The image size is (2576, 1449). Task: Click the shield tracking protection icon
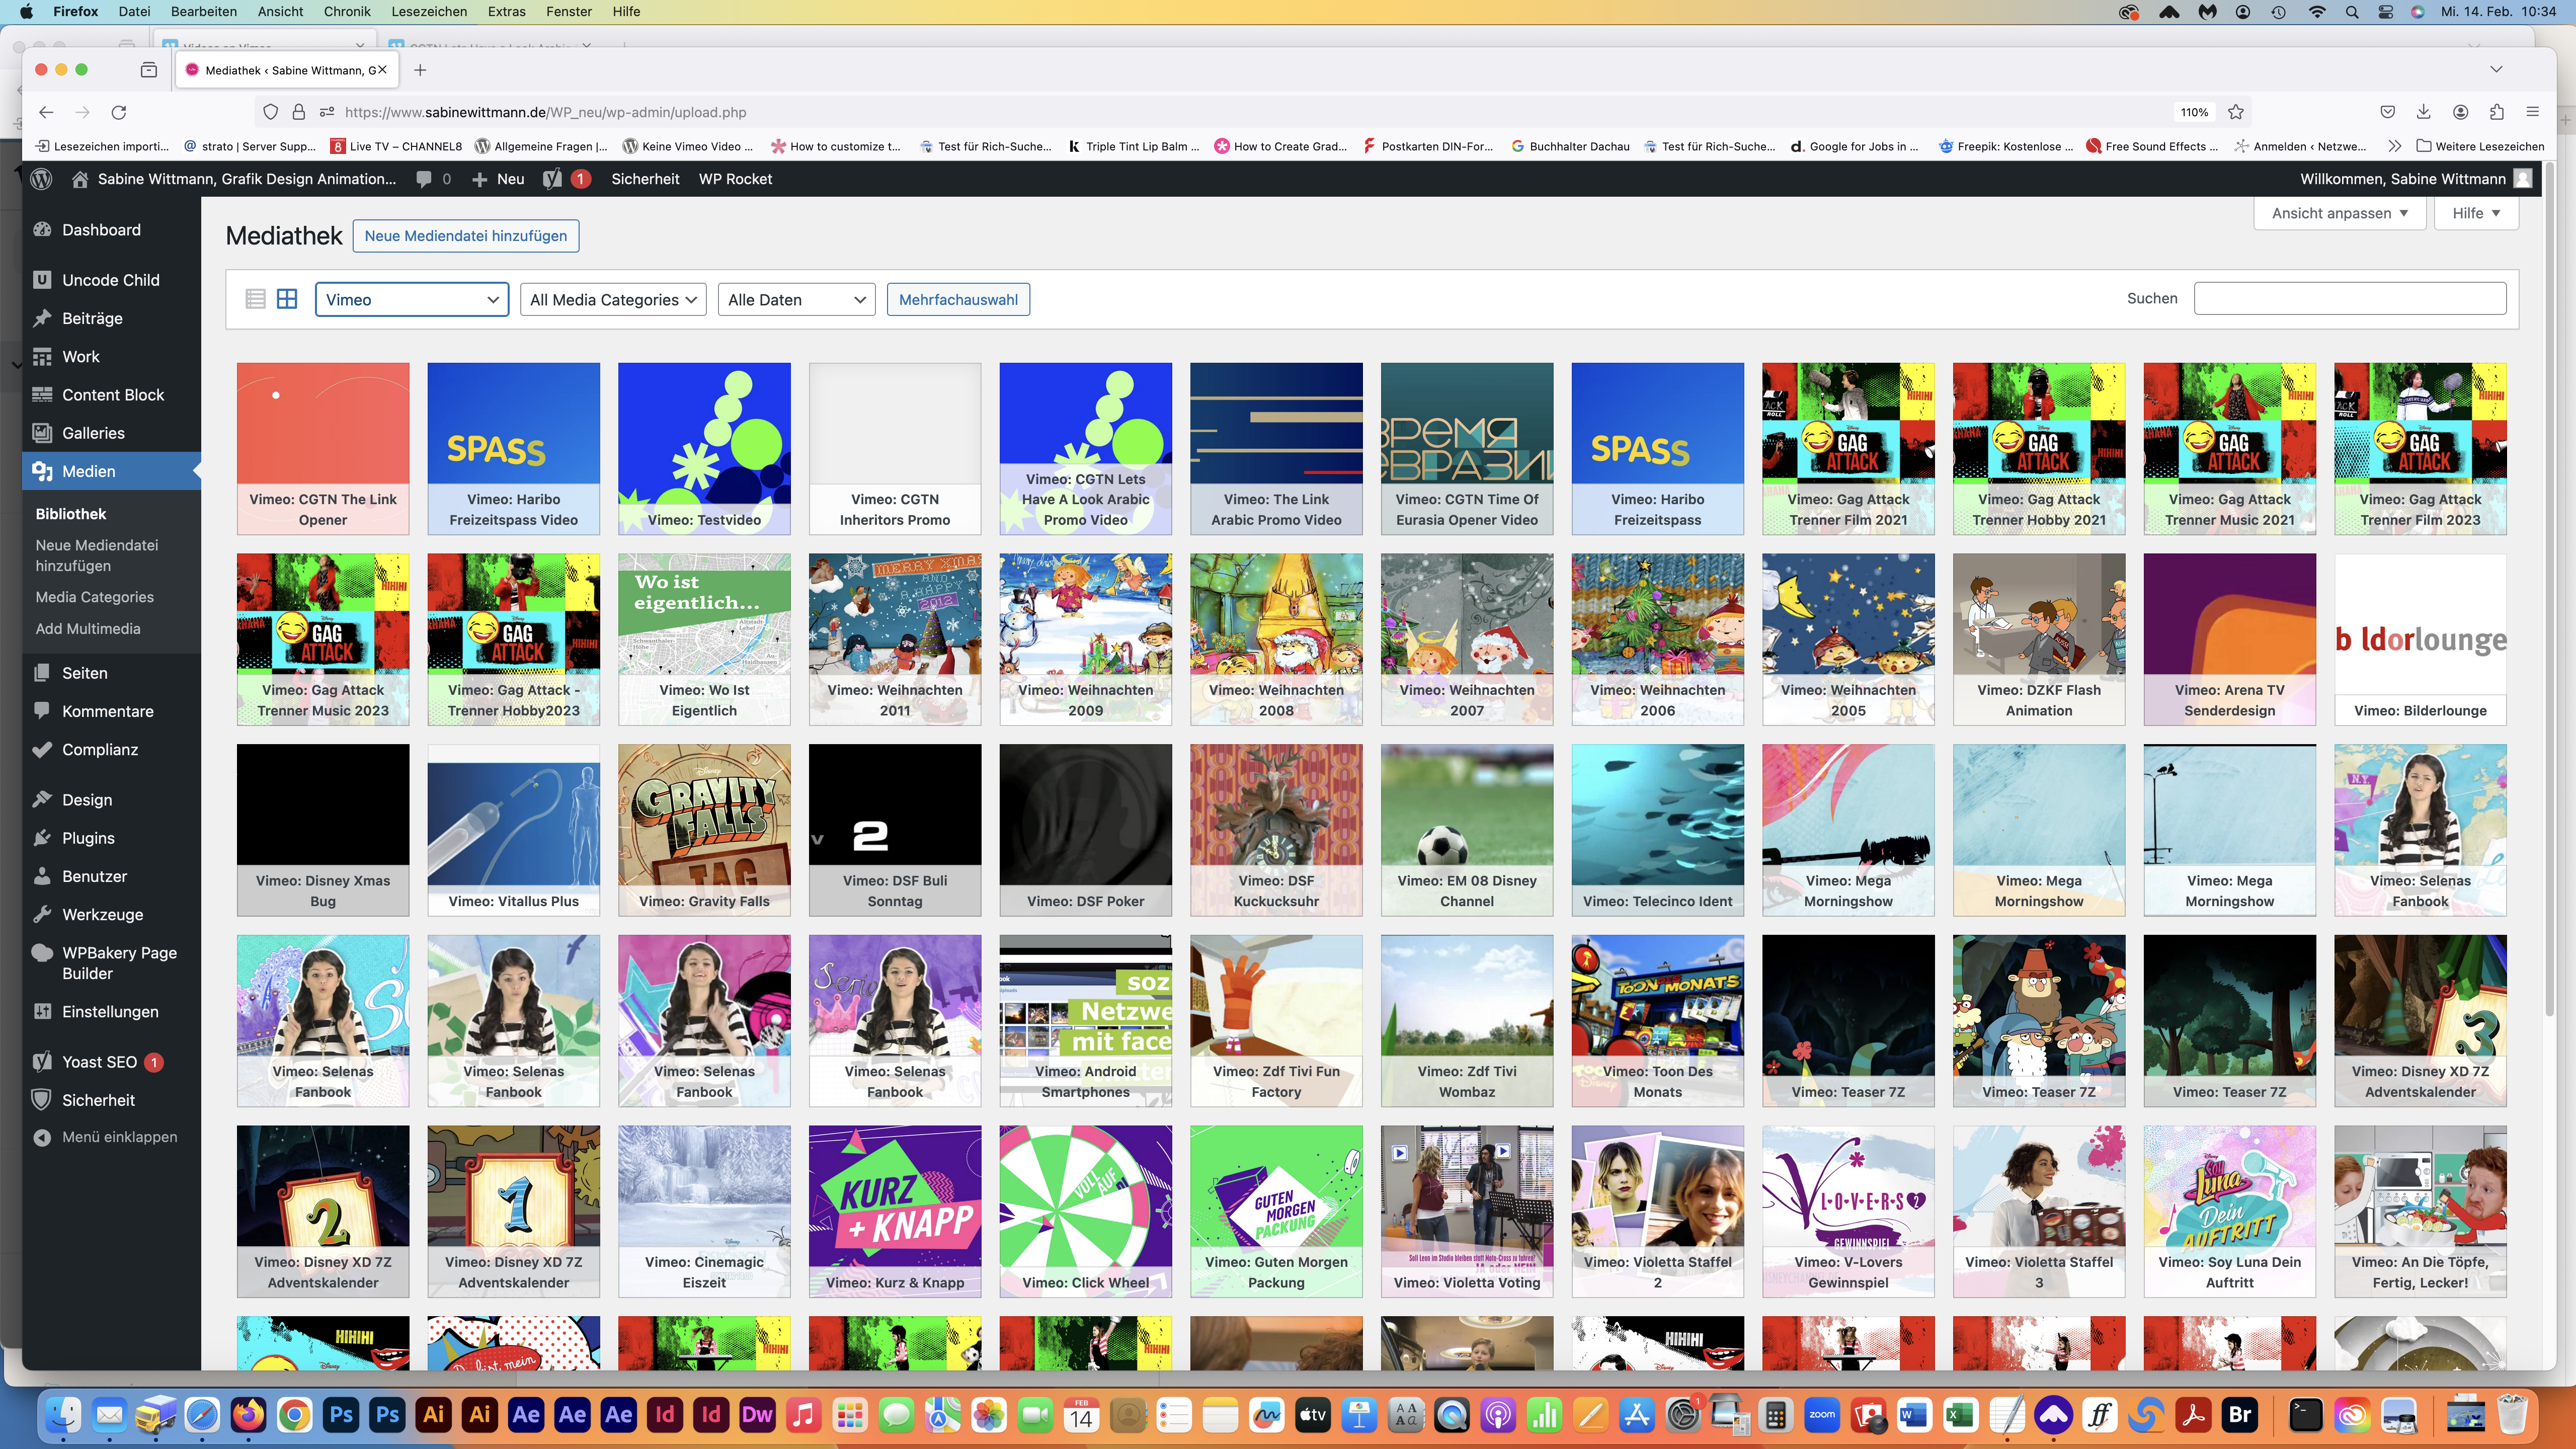pos(270,112)
